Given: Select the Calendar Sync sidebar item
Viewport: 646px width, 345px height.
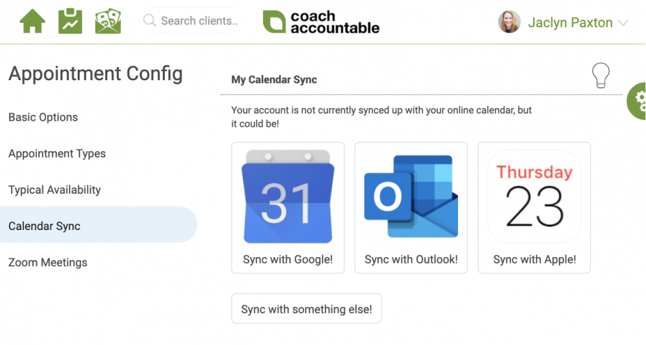Looking at the screenshot, I should point(45,226).
